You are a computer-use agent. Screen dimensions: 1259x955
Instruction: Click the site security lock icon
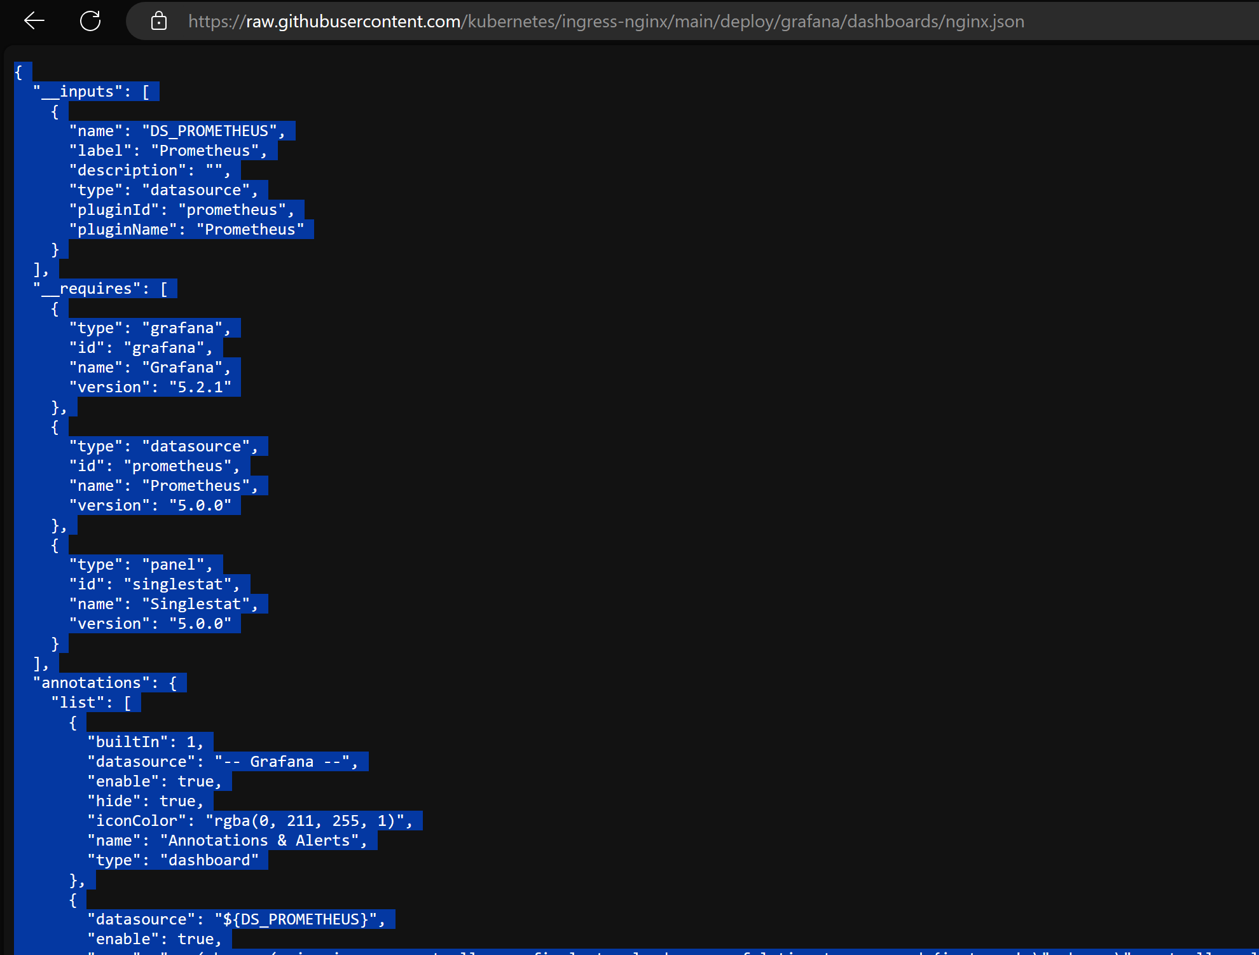[158, 21]
